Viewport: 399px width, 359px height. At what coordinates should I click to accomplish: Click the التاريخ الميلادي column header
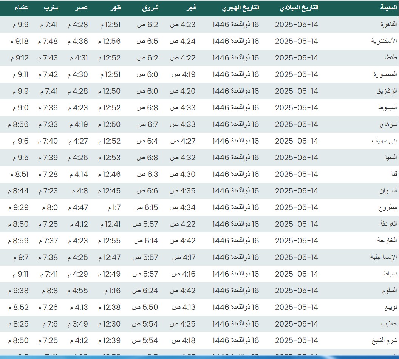300,8
